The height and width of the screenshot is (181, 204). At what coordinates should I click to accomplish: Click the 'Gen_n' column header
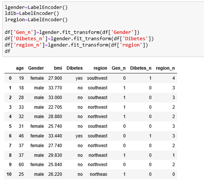pos(119,68)
